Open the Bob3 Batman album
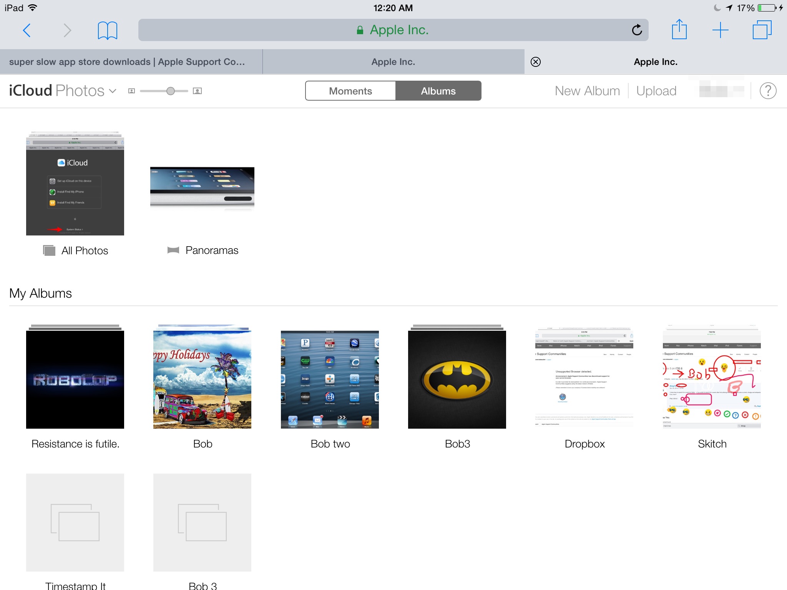The image size is (787, 590). pyautogui.click(x=457, y=380)
